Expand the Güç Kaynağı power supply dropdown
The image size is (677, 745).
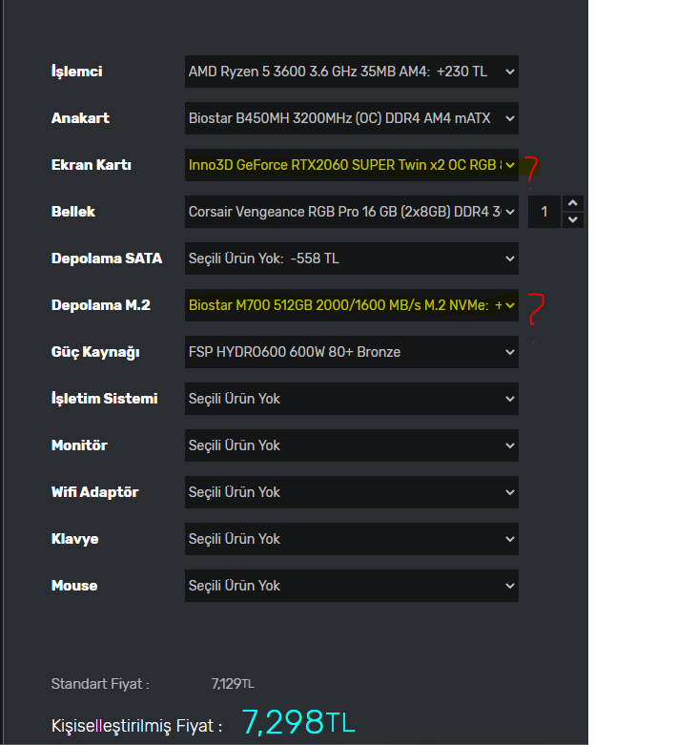[x=352, y=352]
